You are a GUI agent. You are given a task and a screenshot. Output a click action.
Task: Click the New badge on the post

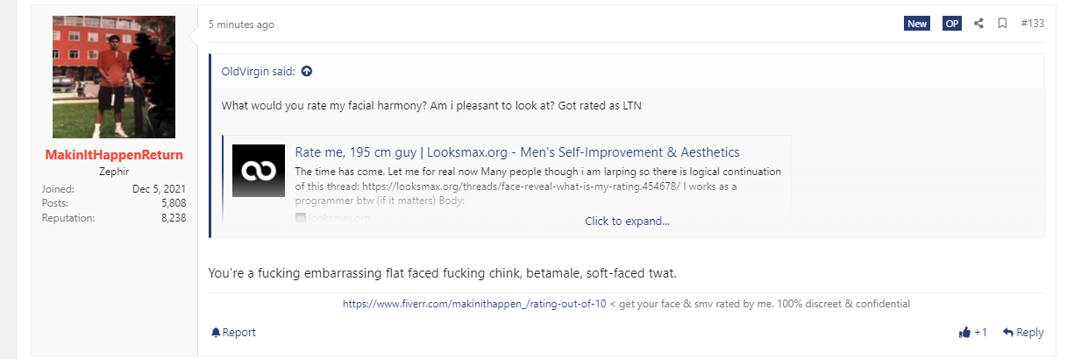tap(917, 24)
